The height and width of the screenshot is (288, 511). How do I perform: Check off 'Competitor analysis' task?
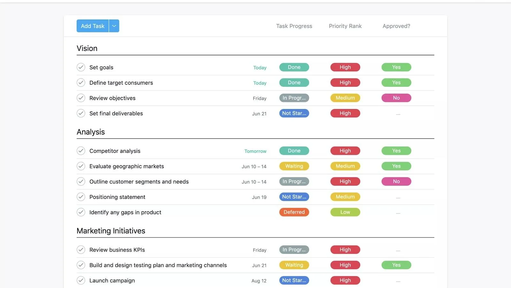point(81,151)
